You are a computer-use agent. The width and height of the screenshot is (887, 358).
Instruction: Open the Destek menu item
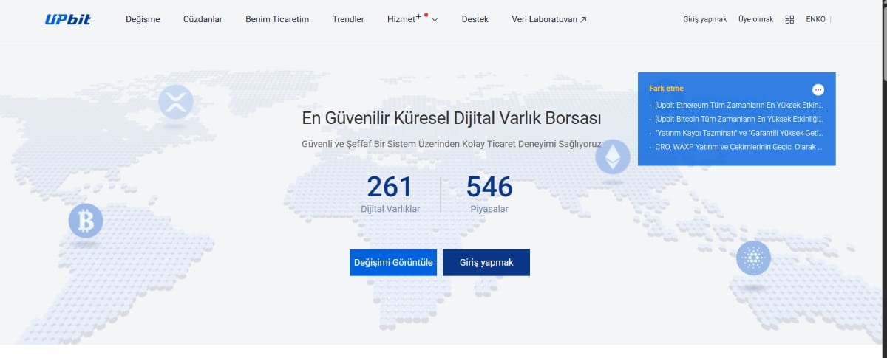(x=475, y=19)
